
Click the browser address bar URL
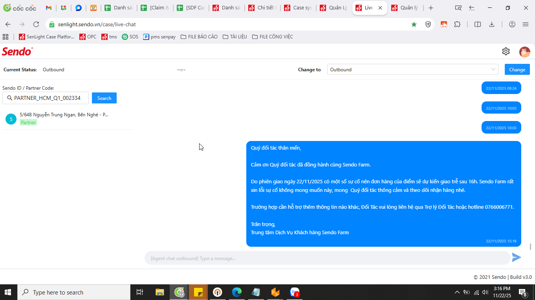[97, 24]
